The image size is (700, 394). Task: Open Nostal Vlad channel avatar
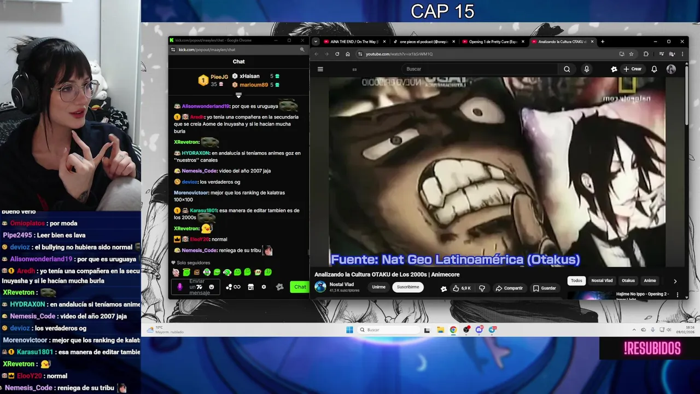(x=320, y=287)
